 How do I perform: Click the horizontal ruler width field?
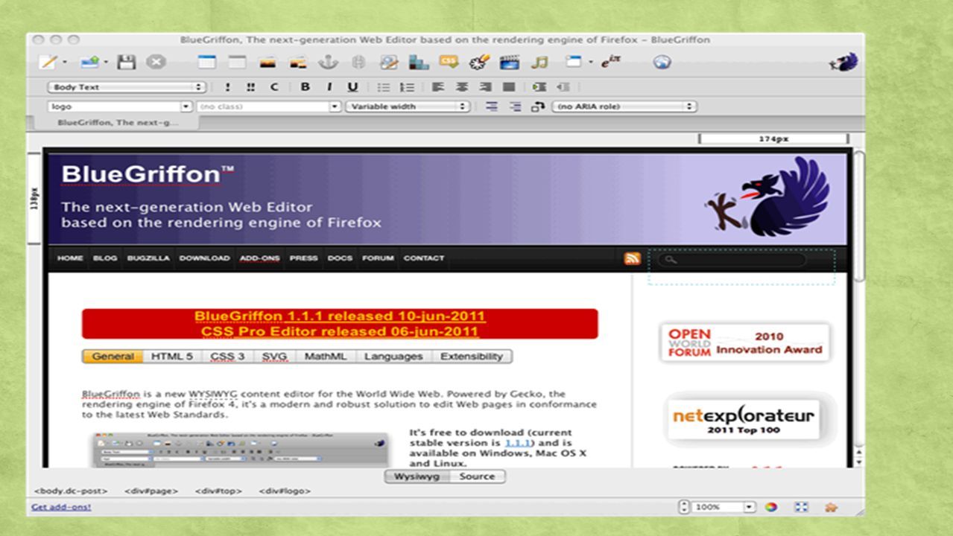[773, 139]
